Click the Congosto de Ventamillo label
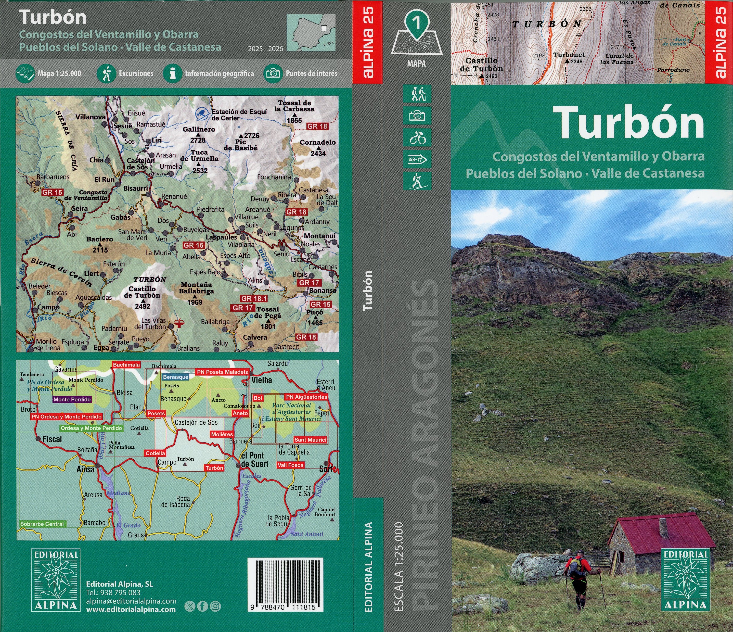Viewport: 733px width, 632px height. tap(86, 195)
